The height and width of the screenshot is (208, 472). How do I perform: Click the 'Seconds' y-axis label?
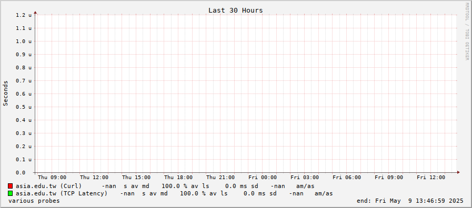click(5, 93)
